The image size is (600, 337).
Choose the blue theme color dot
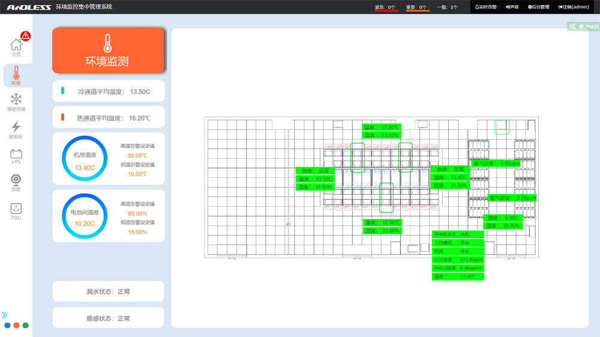(7, 326)
